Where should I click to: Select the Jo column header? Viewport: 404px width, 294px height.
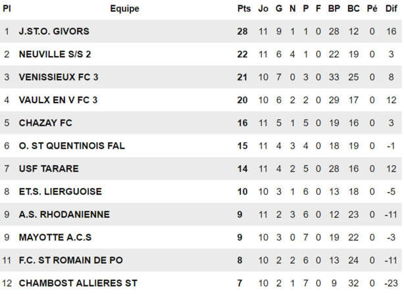click(x=263, y=9)
